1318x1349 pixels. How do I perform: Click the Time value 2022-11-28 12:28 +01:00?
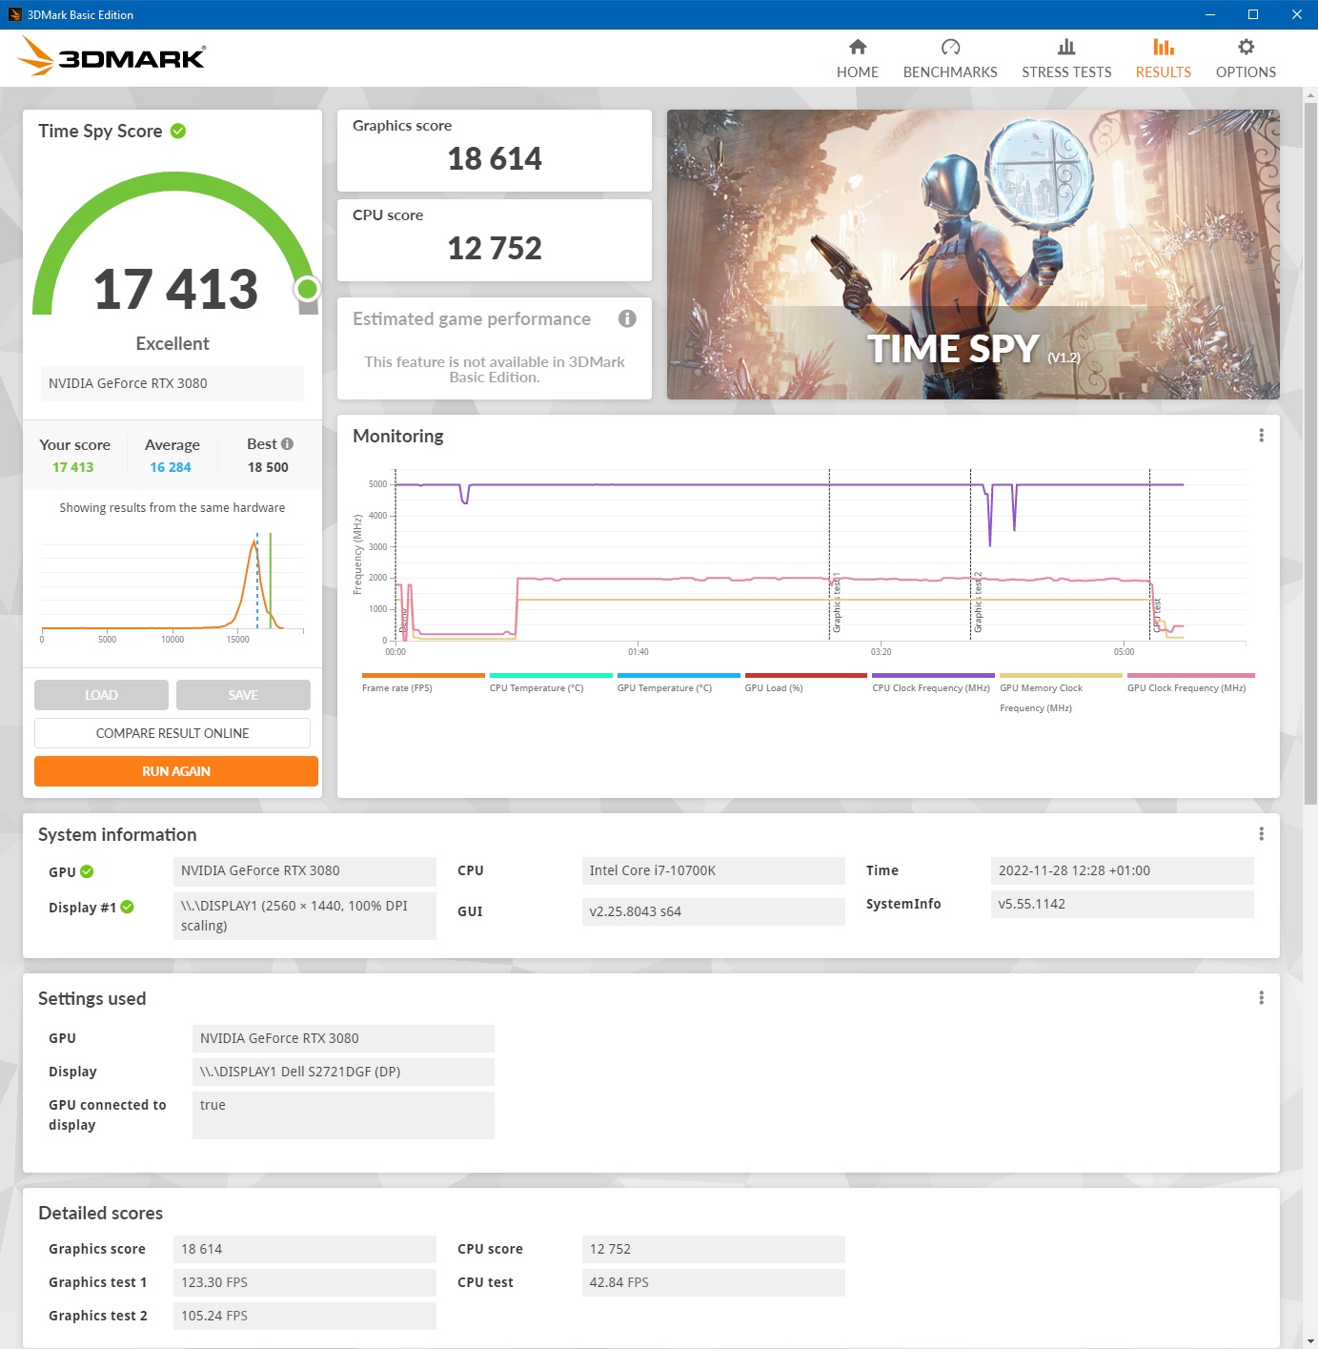pyautogui.click(x=1123, y=870)
